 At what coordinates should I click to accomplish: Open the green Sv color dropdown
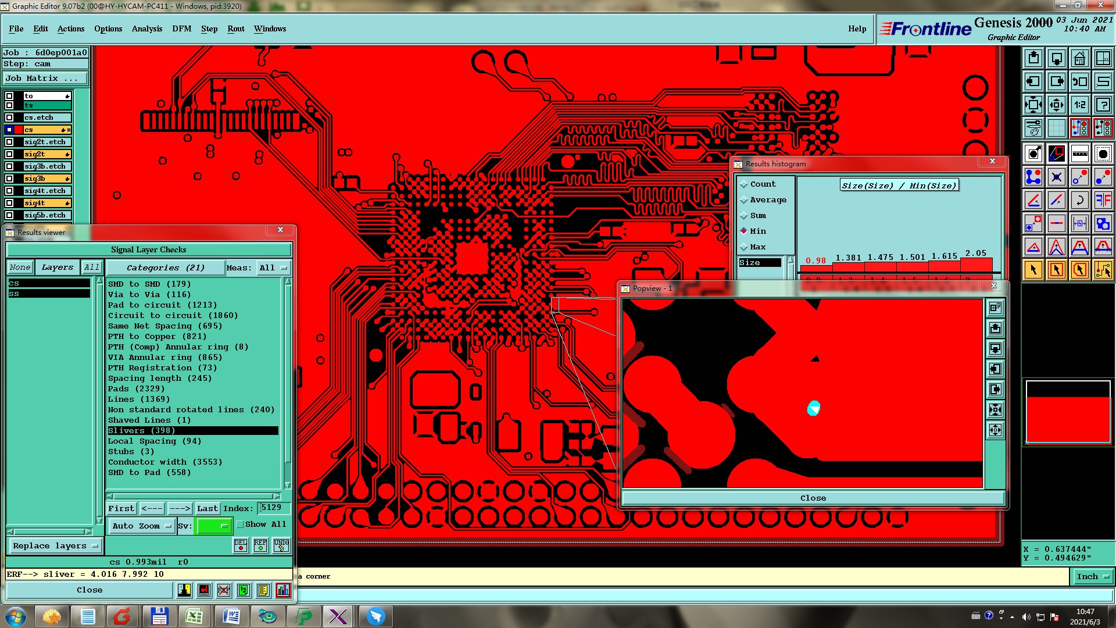(214, 526)
